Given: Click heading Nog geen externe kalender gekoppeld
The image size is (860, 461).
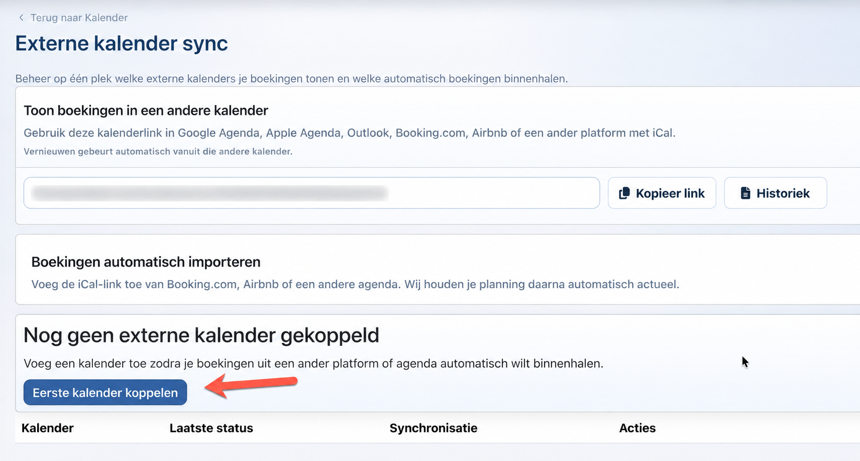Looking at the screenshot, I should 201,335.
